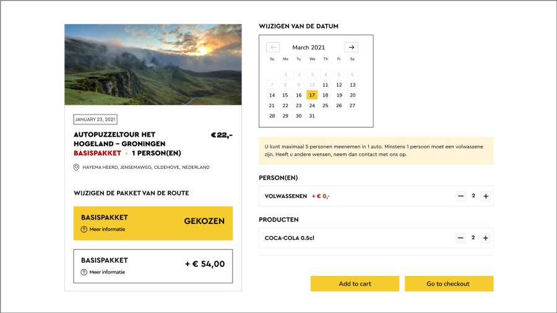Increase Volwassenen person count

coord(486,196)
